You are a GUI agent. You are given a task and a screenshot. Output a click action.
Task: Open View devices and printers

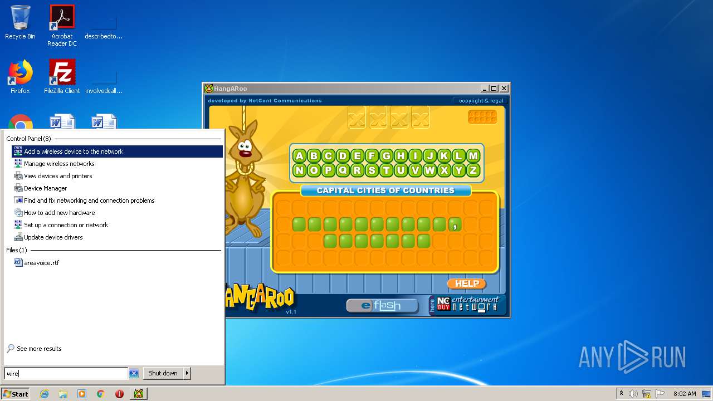point(117,176)
